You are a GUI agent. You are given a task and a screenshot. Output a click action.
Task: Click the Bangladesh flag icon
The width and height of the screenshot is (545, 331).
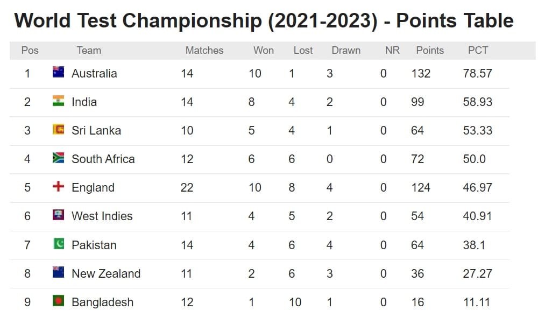pyautogui.click(x=59, y=301)
